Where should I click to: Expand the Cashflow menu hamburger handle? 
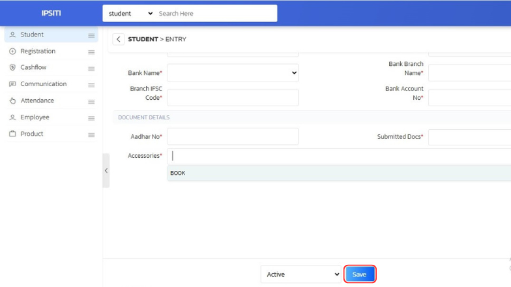(x=91, y=68)
